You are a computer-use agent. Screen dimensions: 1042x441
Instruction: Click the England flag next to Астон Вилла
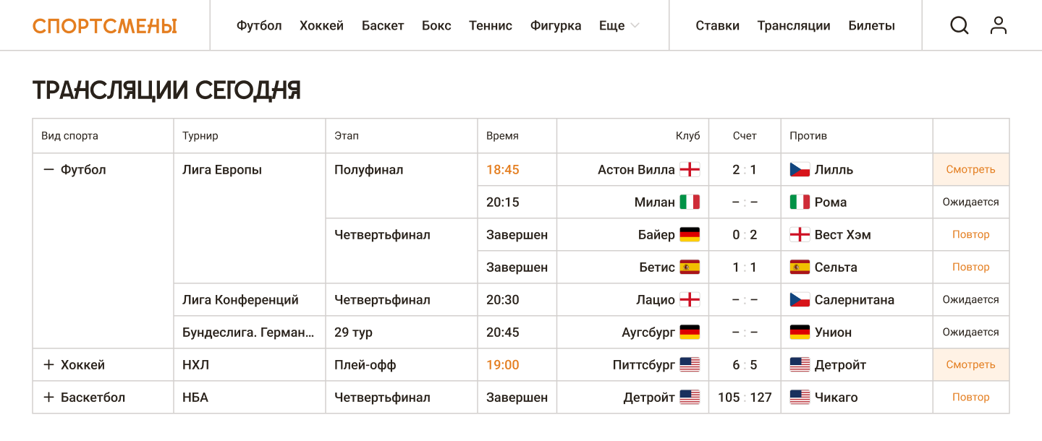[x=690, y=170]
